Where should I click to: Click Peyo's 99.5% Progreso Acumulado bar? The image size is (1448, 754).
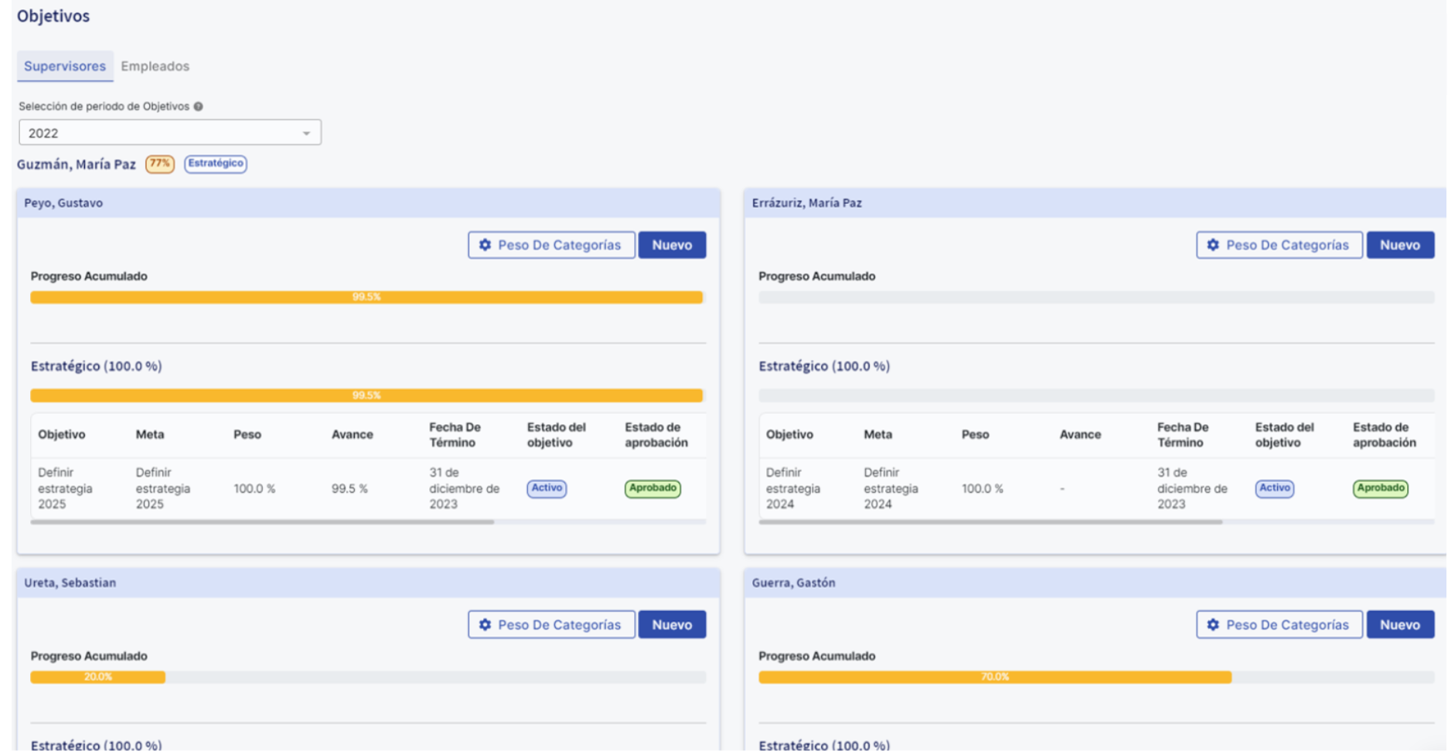coord(366,297)
